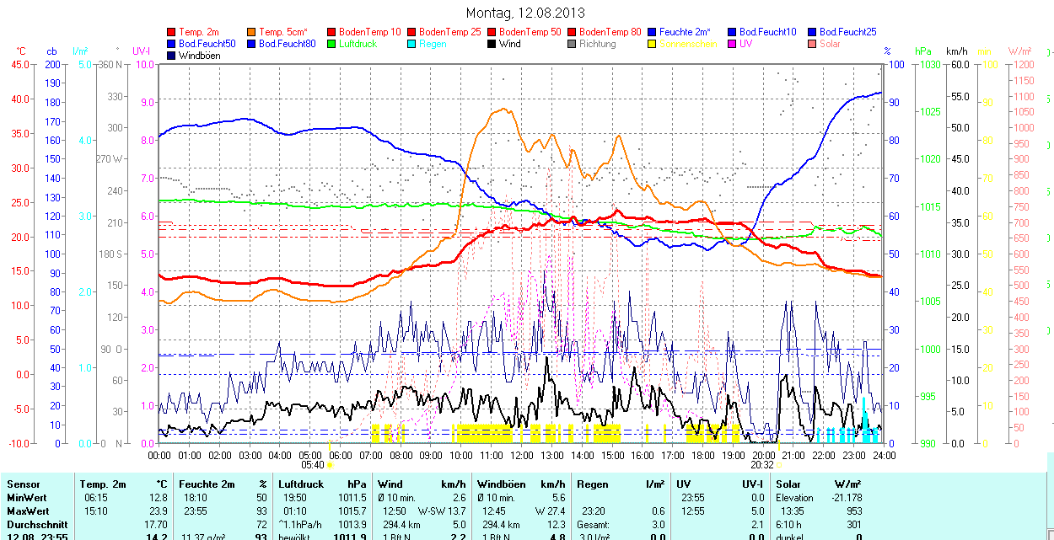
Task: Click the MaxWert row label
Action: coord(28,511)
